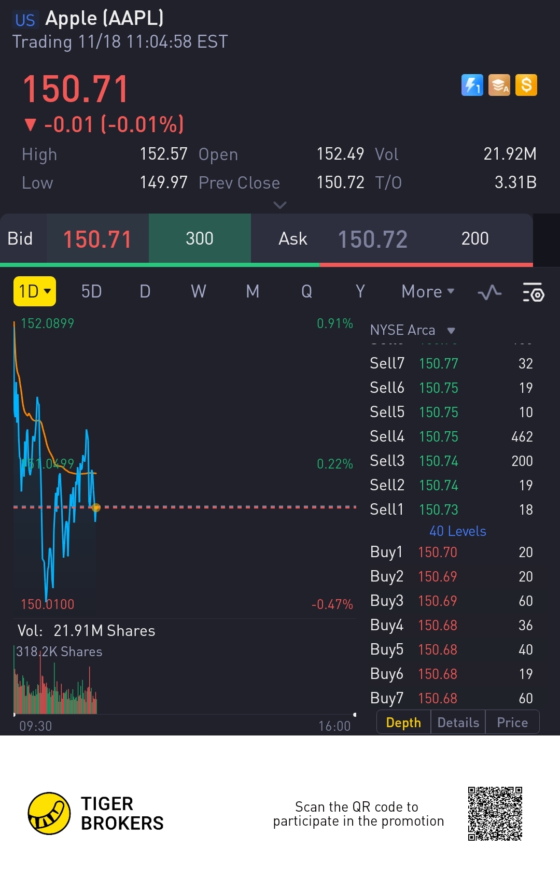Switch to the Details view
The width and height of the screenshot is (560, 892).
tap(458, 723)
